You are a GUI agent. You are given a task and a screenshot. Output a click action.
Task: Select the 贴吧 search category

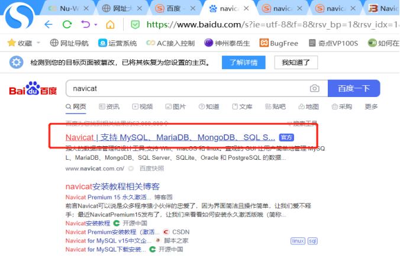tap(275, 107)
